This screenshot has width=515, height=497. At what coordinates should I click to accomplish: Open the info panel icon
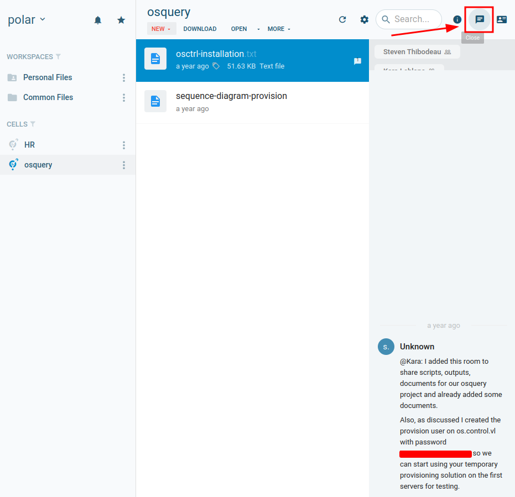pyautogui.click(x=457, y=20)
